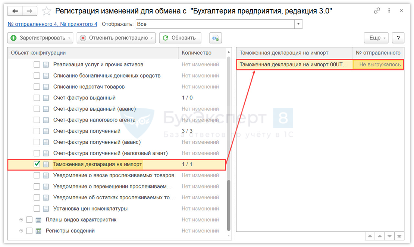Select Таможенная декларация на импорт 00UT… record

(x=295, y=64)
